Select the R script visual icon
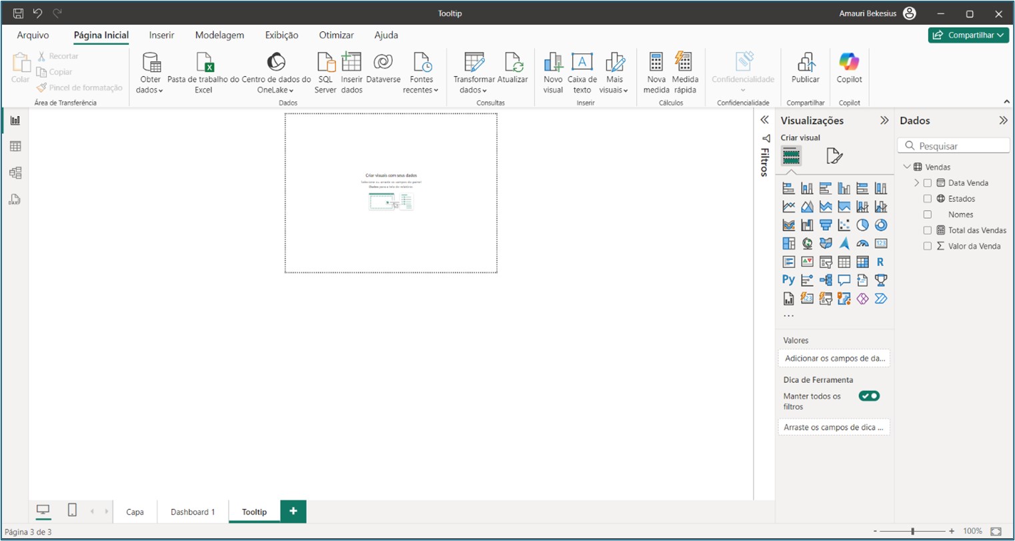 pos(881,261)
